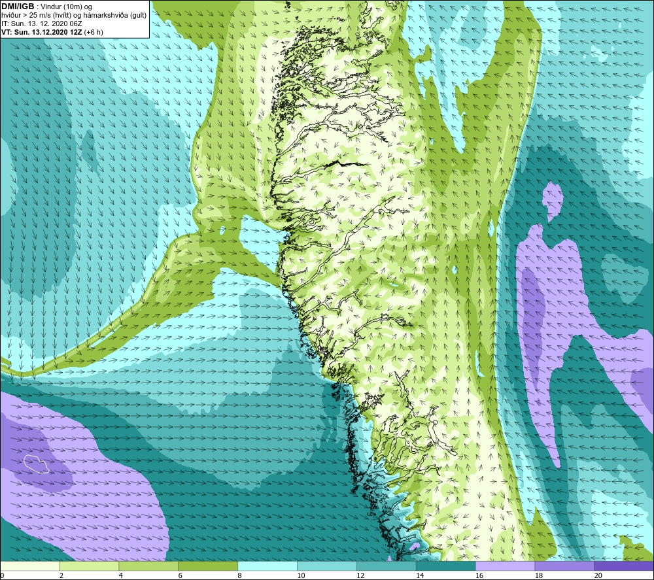Click the light lavender 16–18 legend swatch
Image resolution: width=654 pixels, height=580 pixels.
[x=505, y=566]
